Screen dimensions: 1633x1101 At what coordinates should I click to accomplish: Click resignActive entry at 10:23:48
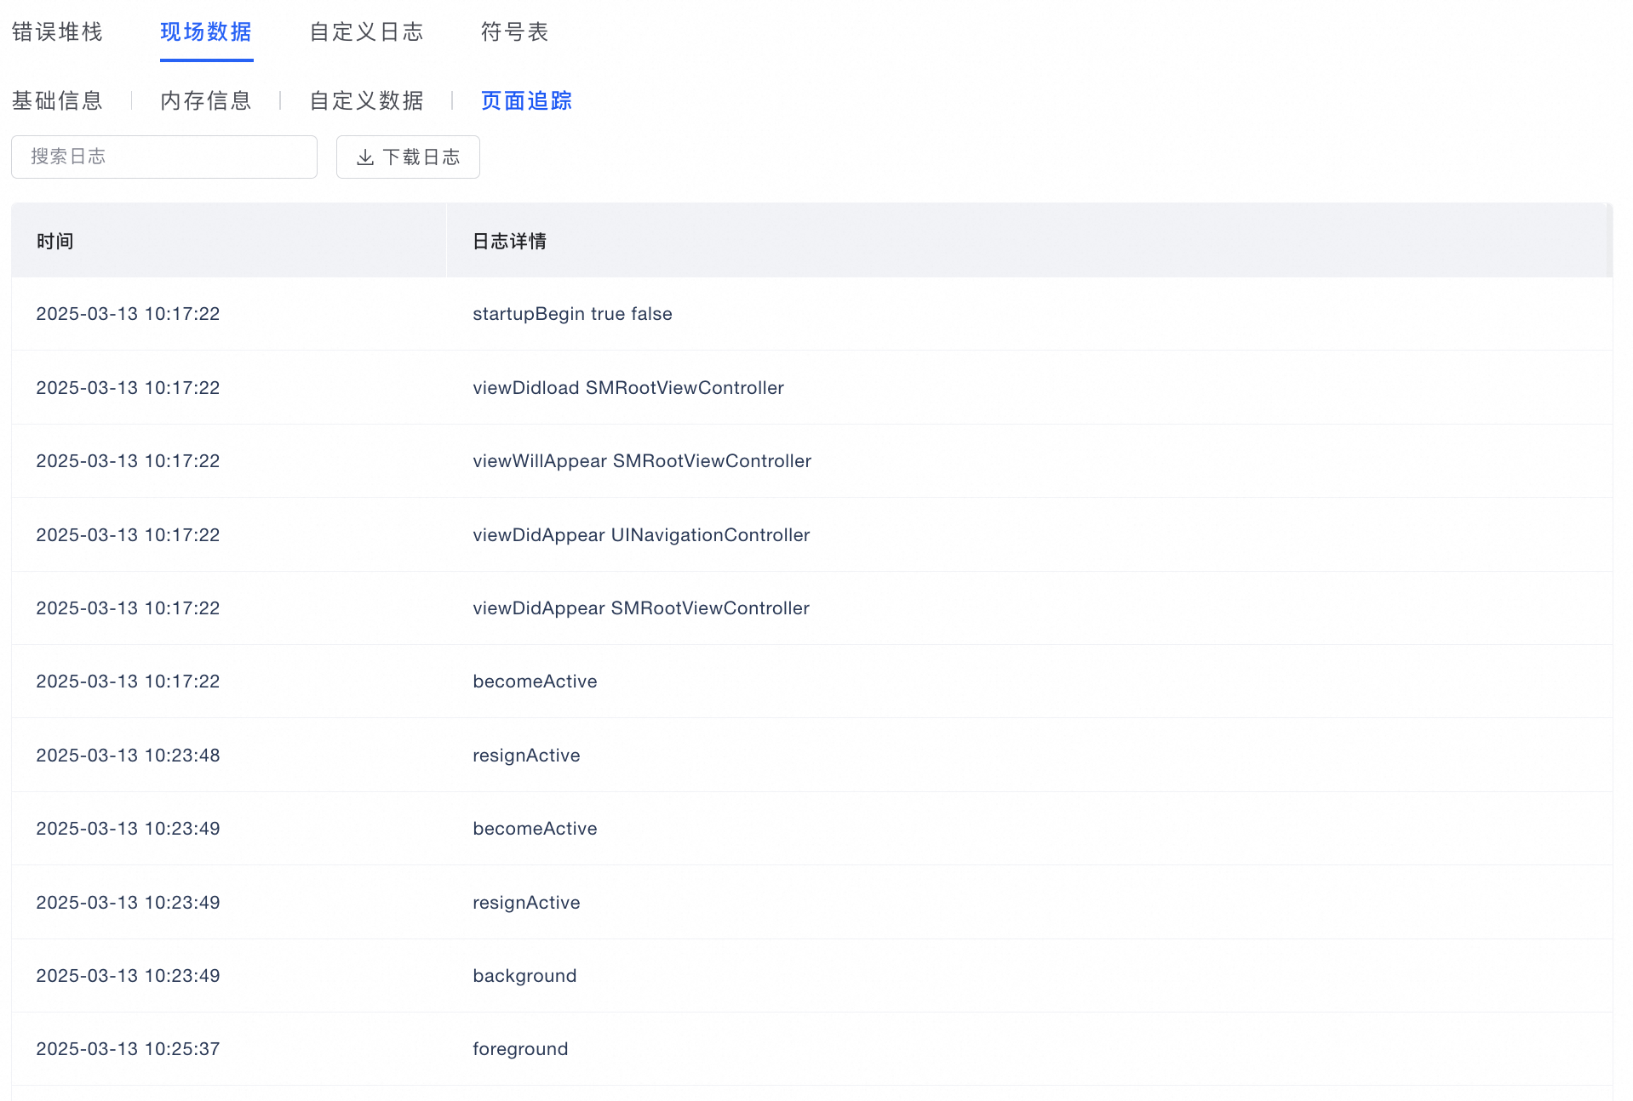(x=526, y=756)
